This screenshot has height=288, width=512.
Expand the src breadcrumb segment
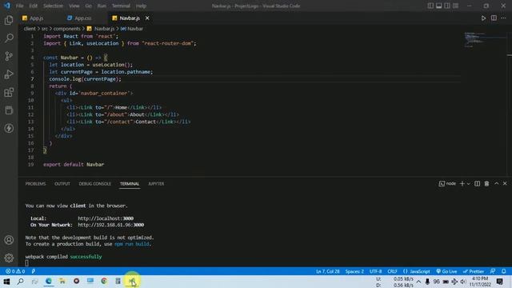[x=45, y=29]
